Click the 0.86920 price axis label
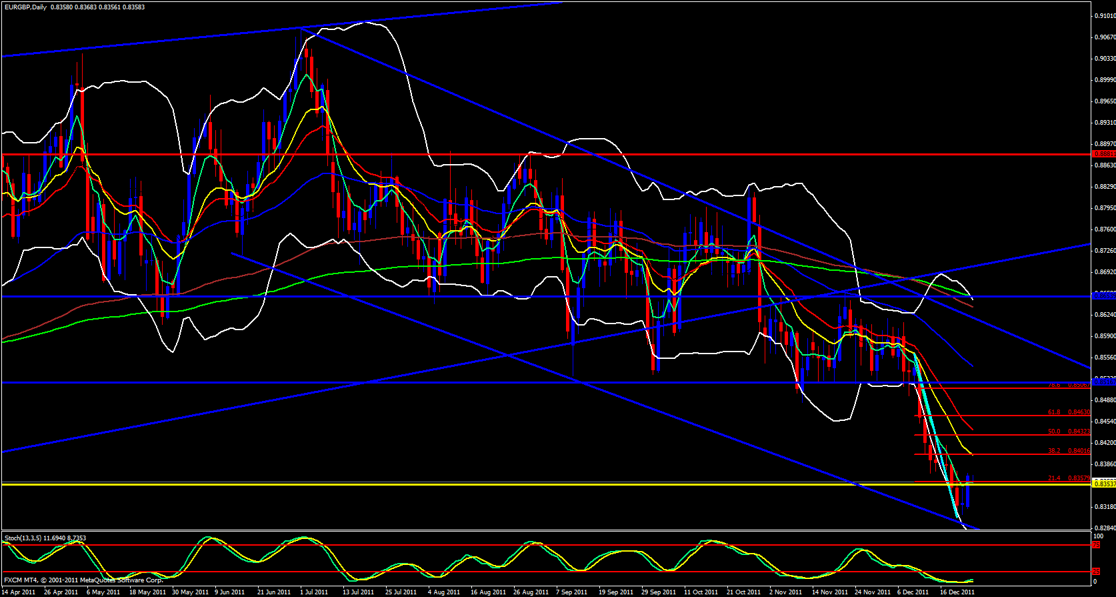1116x597 pixels. (1105, 272)
